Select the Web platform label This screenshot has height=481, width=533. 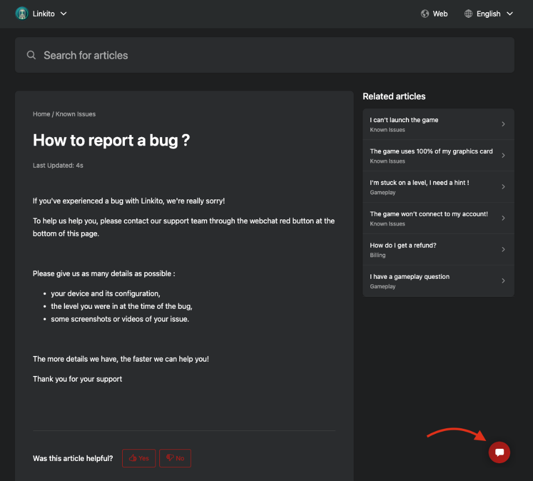[440, 13]
